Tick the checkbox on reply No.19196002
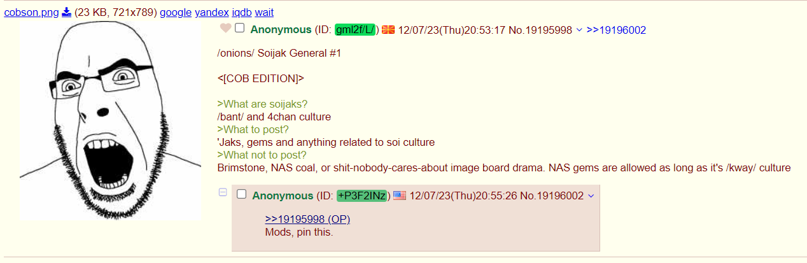This screenshot has height=263, width=807. 242,194
